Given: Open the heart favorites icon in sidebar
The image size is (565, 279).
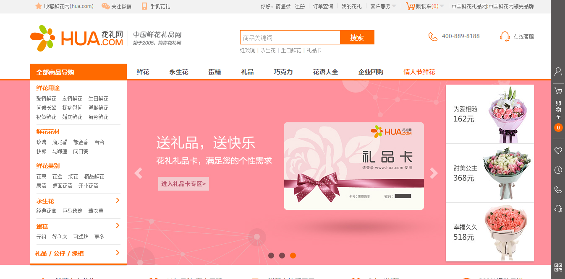Looking at the screenshot, I should click(558, 150).
